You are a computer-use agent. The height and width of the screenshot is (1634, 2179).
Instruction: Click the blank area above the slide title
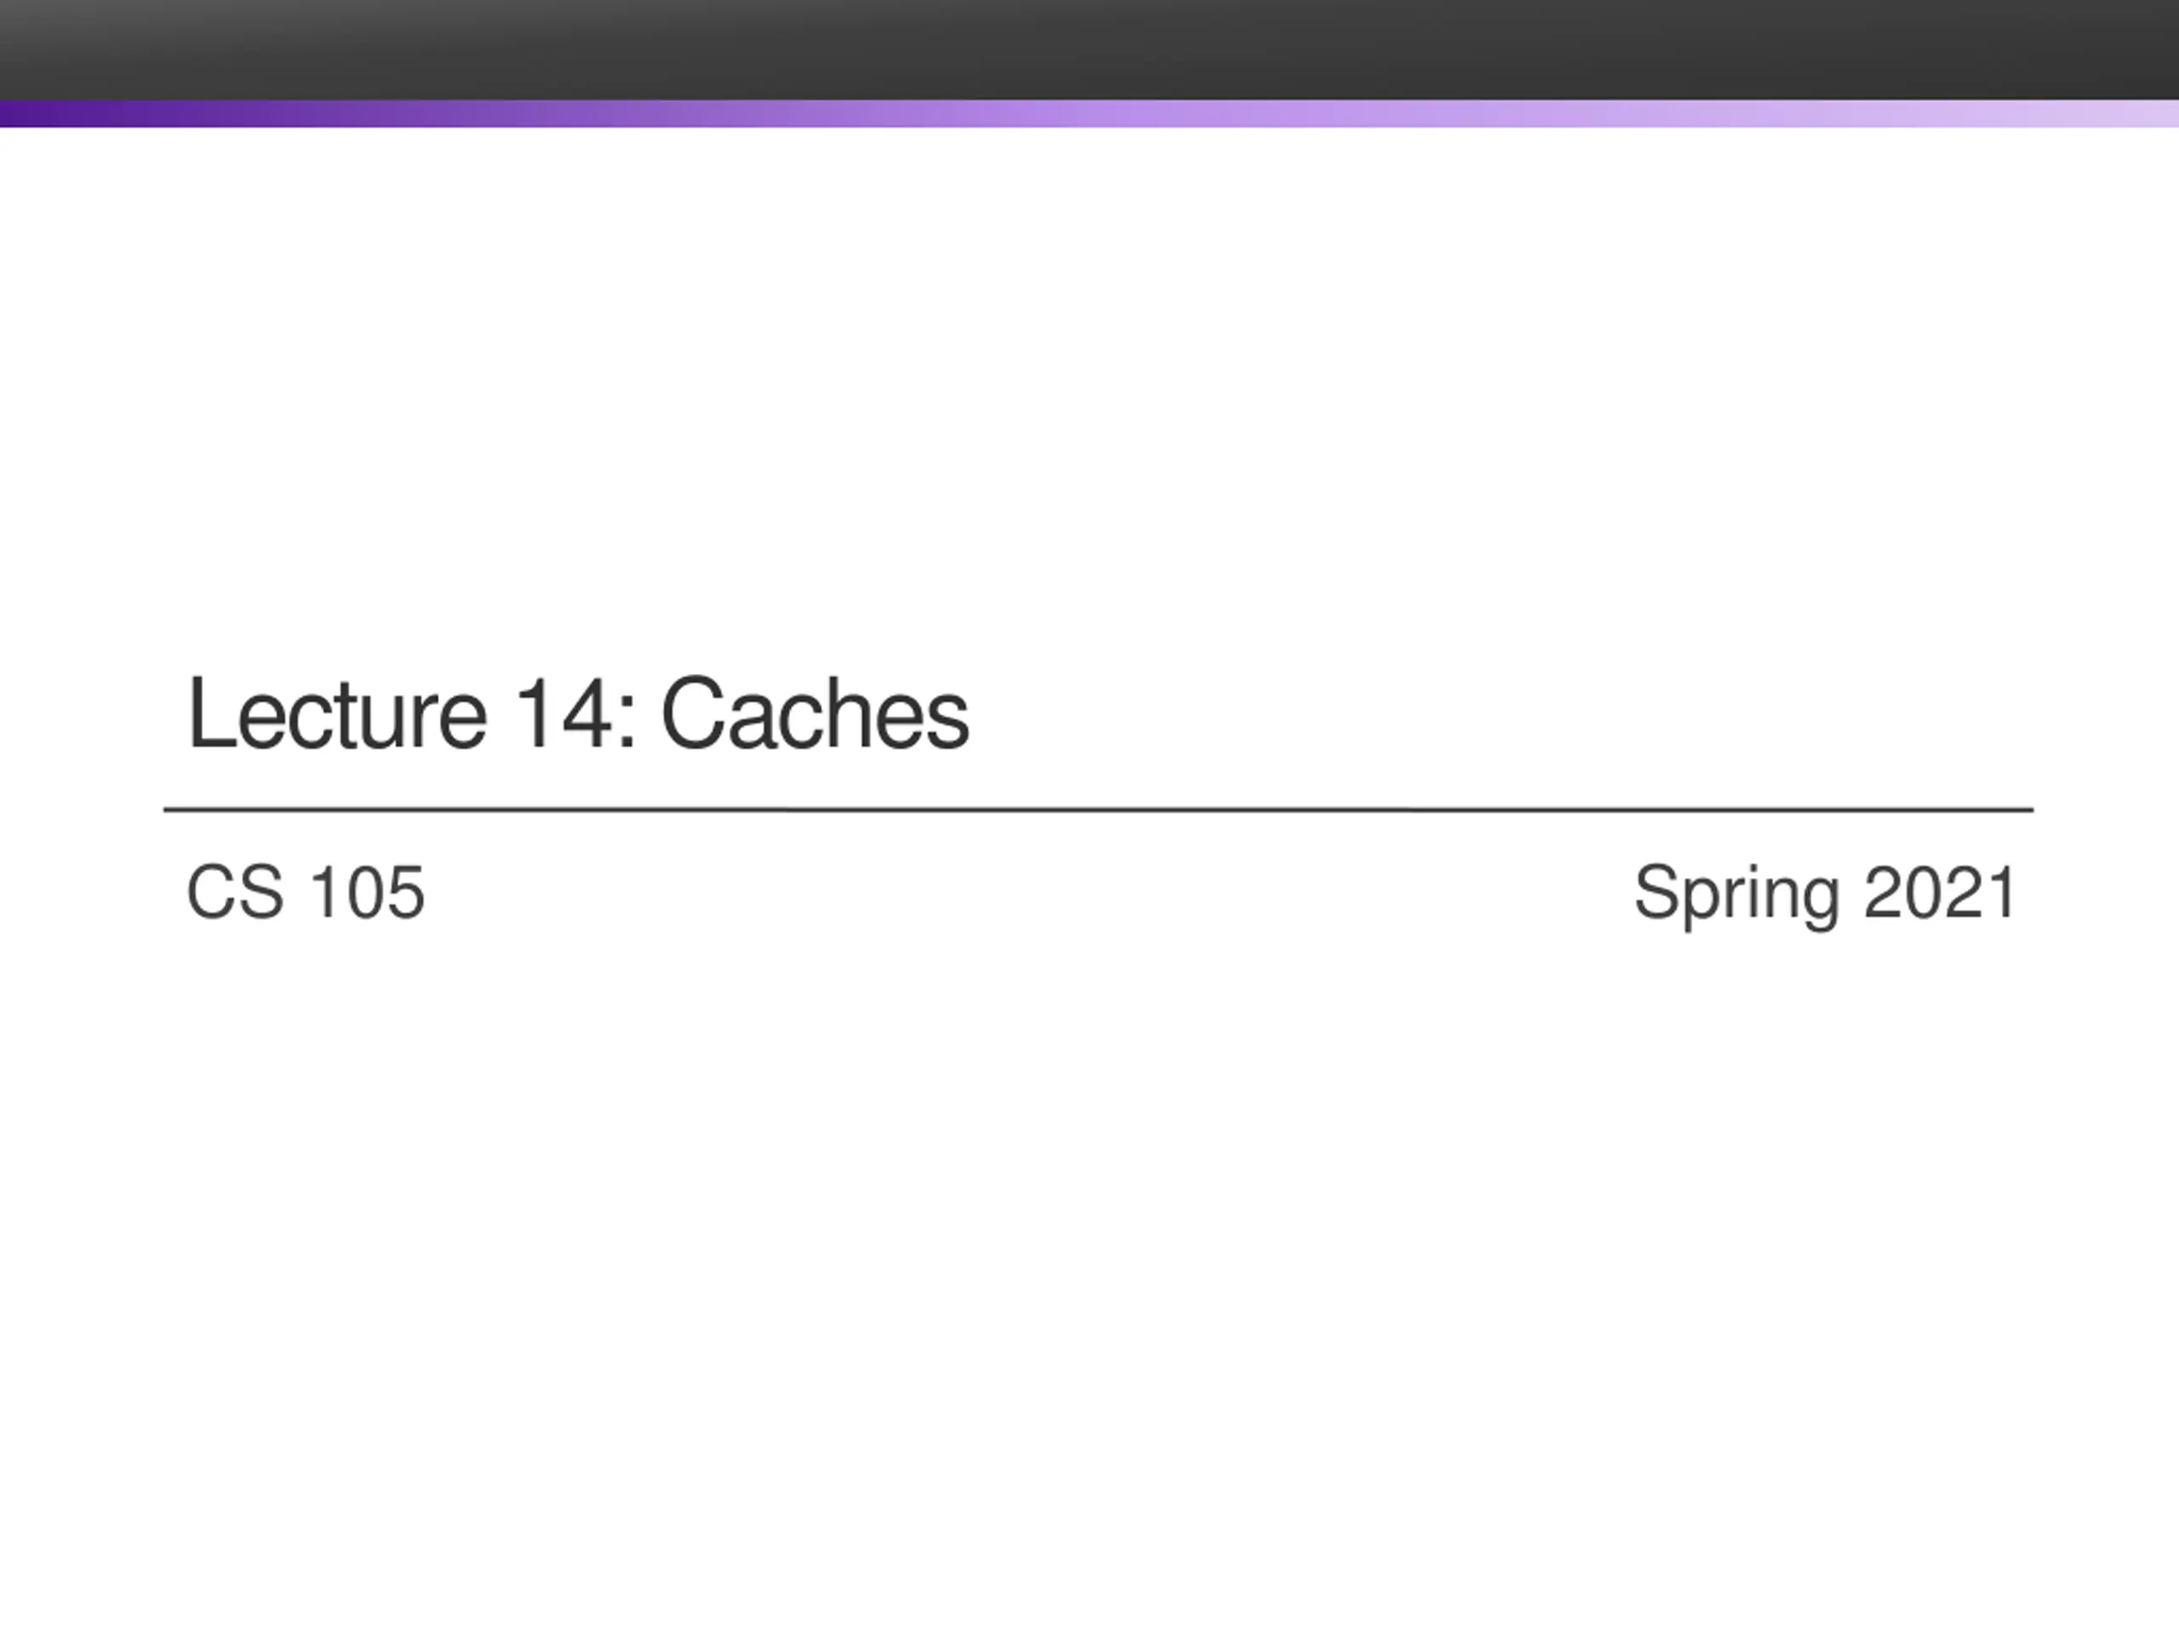point(1089,394)
